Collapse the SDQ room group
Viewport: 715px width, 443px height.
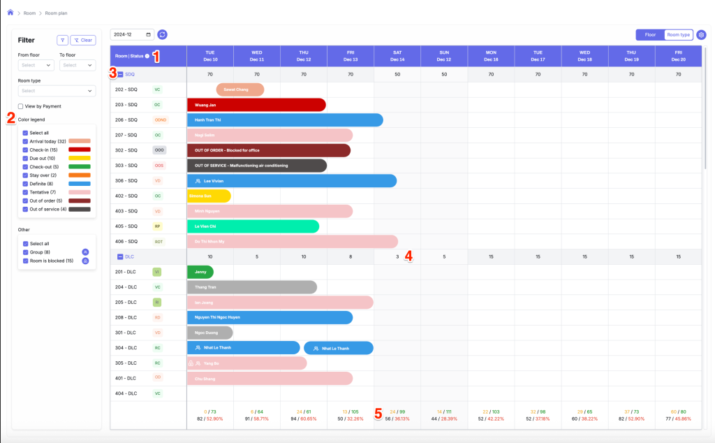(121, 74)
